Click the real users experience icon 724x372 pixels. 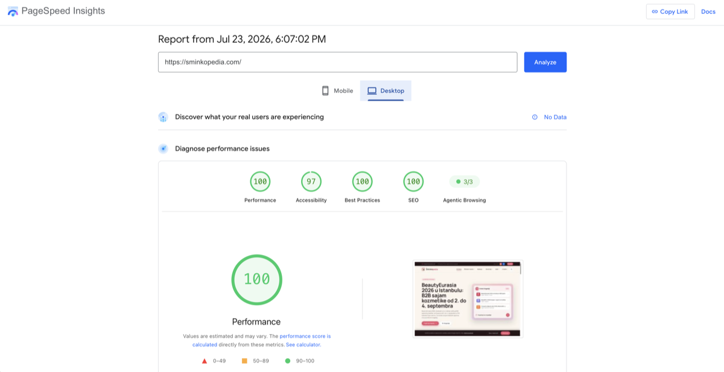163,117
